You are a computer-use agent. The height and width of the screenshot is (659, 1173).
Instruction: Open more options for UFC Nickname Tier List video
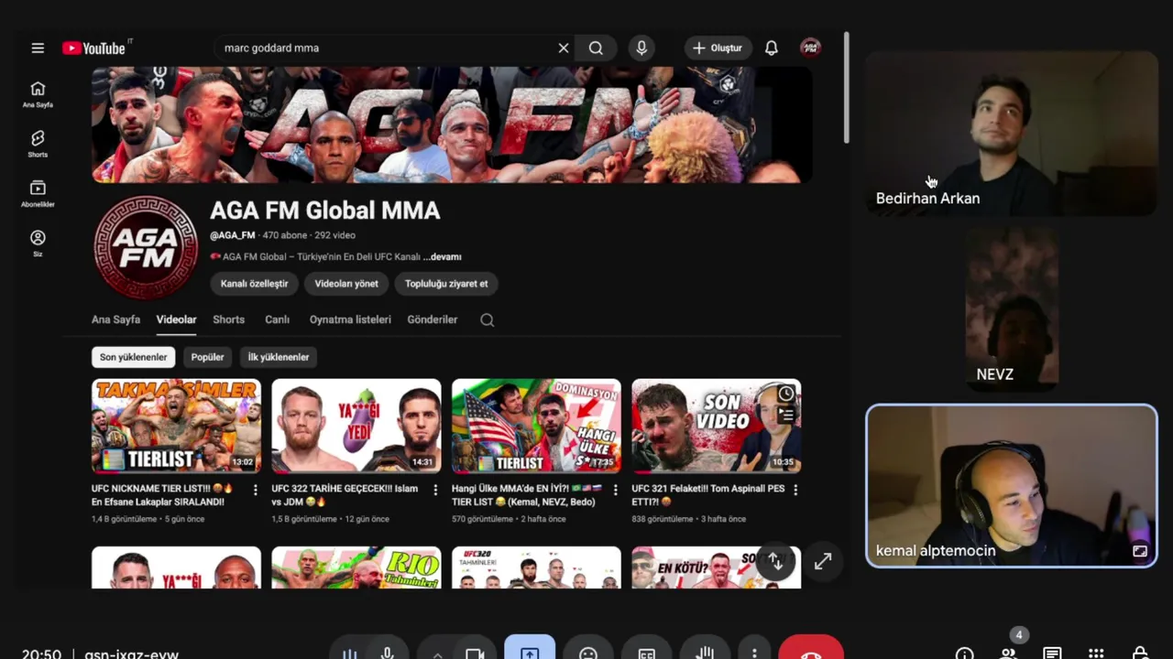256,490
